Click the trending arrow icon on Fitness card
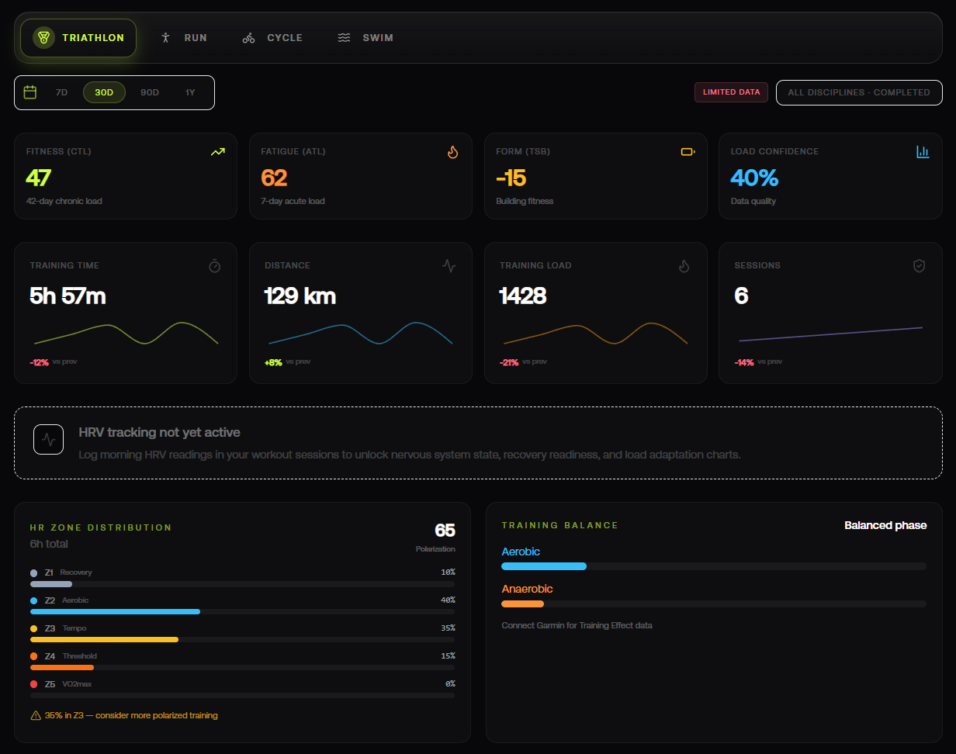This screenshot has width=956, height=754. [218, 152]
